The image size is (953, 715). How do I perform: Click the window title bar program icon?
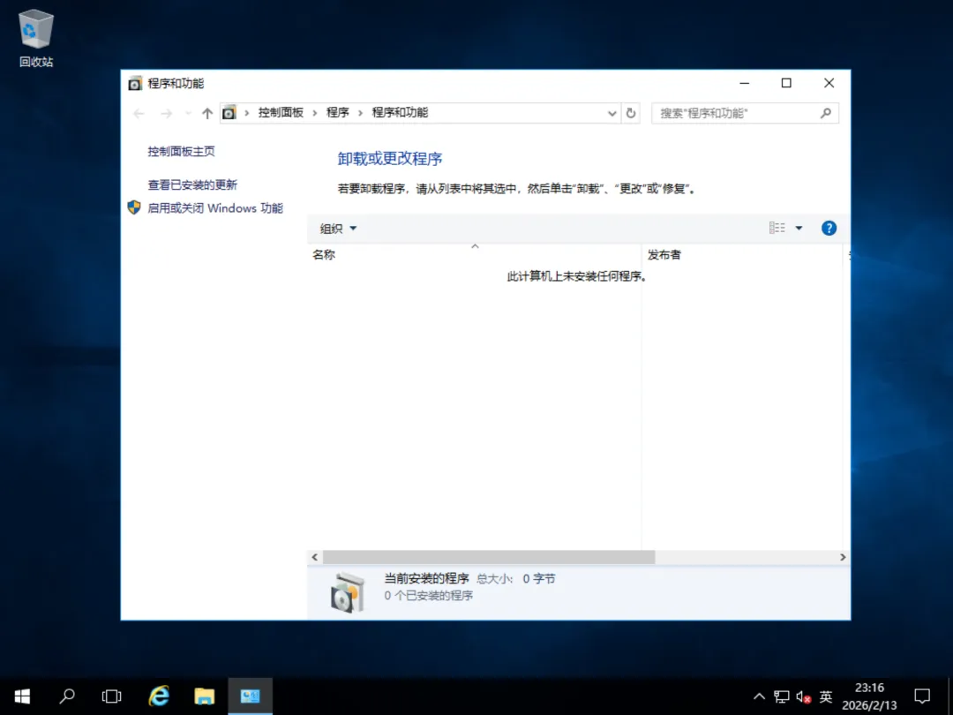pyautogui.click(x=135, y=83)
